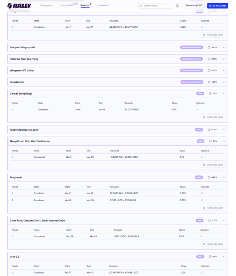
Task: Click the Base badge on Cancel Something!
Action: coord(200,94)
